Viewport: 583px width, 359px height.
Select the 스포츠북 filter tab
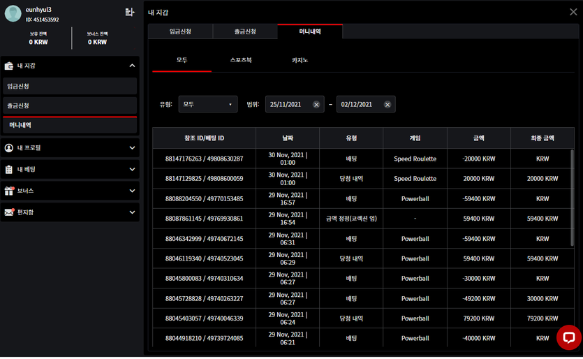click(241, 60)
